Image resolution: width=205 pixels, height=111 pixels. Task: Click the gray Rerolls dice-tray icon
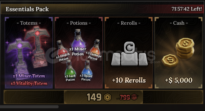pyautogui.click(x=129, y=54)
